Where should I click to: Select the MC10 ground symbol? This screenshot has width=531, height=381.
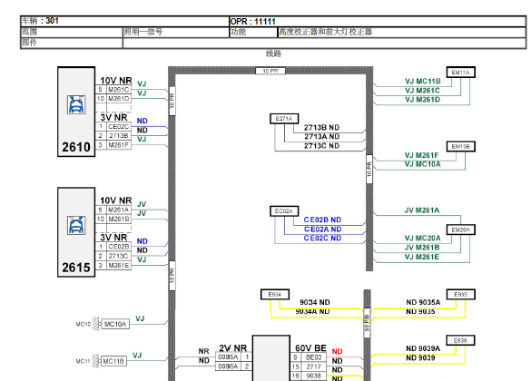[96, 324]
